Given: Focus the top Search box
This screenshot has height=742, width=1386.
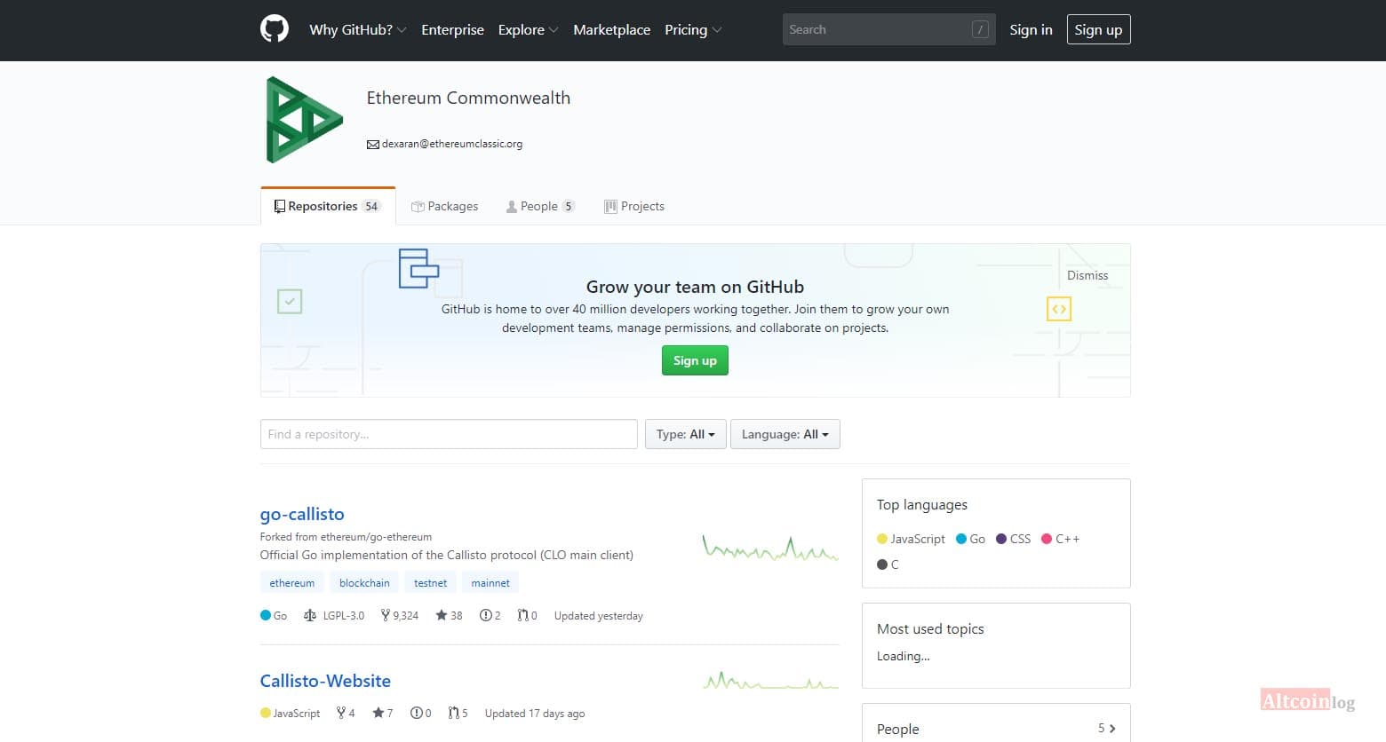Looking at the screenshot, I should click(888, 29).
